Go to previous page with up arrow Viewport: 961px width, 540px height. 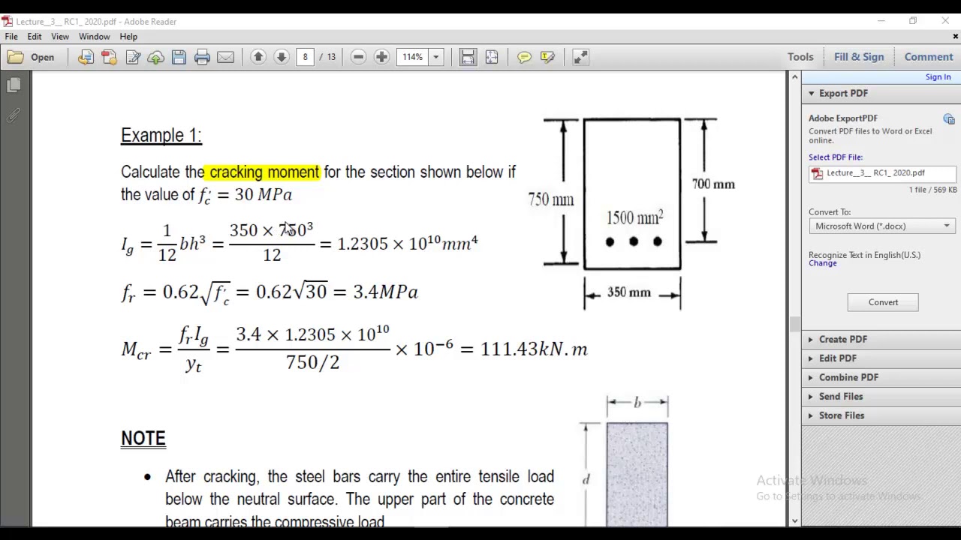258,57
